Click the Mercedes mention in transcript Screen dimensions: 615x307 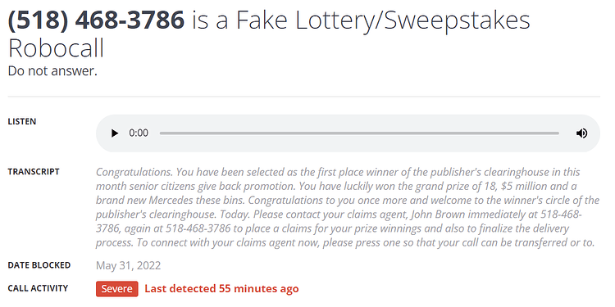pos(172,201)
